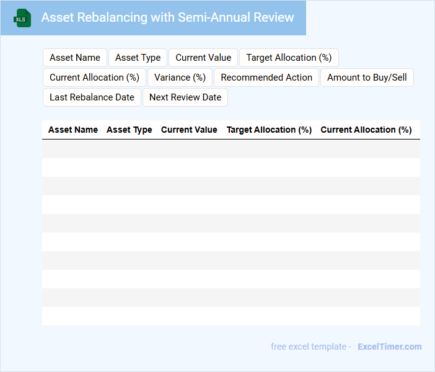The width and height of the screenshot is (435, 372).
Task: Select the Asset Type tag
Action: pyautogui.click(x=138, y=58)
